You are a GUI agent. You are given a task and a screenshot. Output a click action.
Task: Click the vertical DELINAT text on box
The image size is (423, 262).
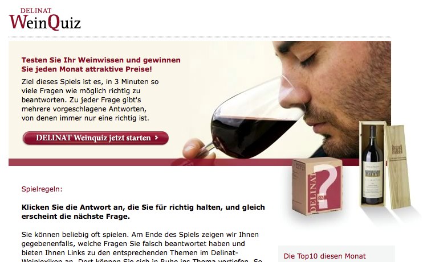(313, 193)
